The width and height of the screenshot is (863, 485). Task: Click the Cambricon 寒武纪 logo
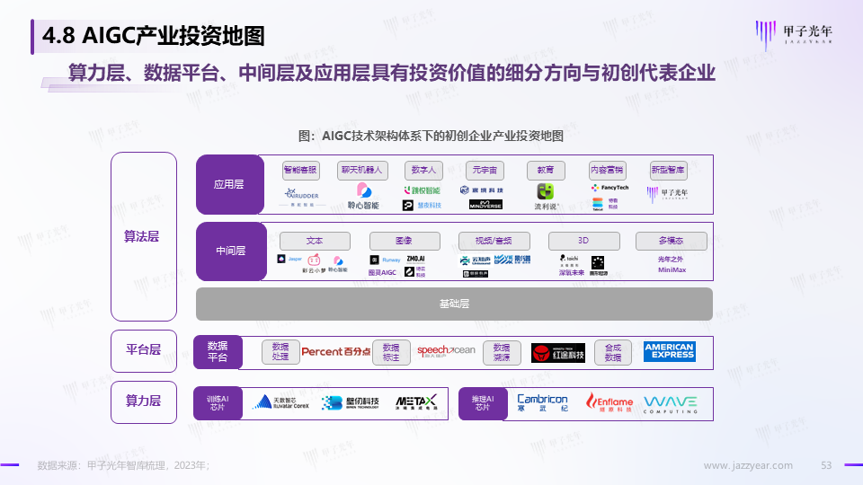tap(542, 403)
